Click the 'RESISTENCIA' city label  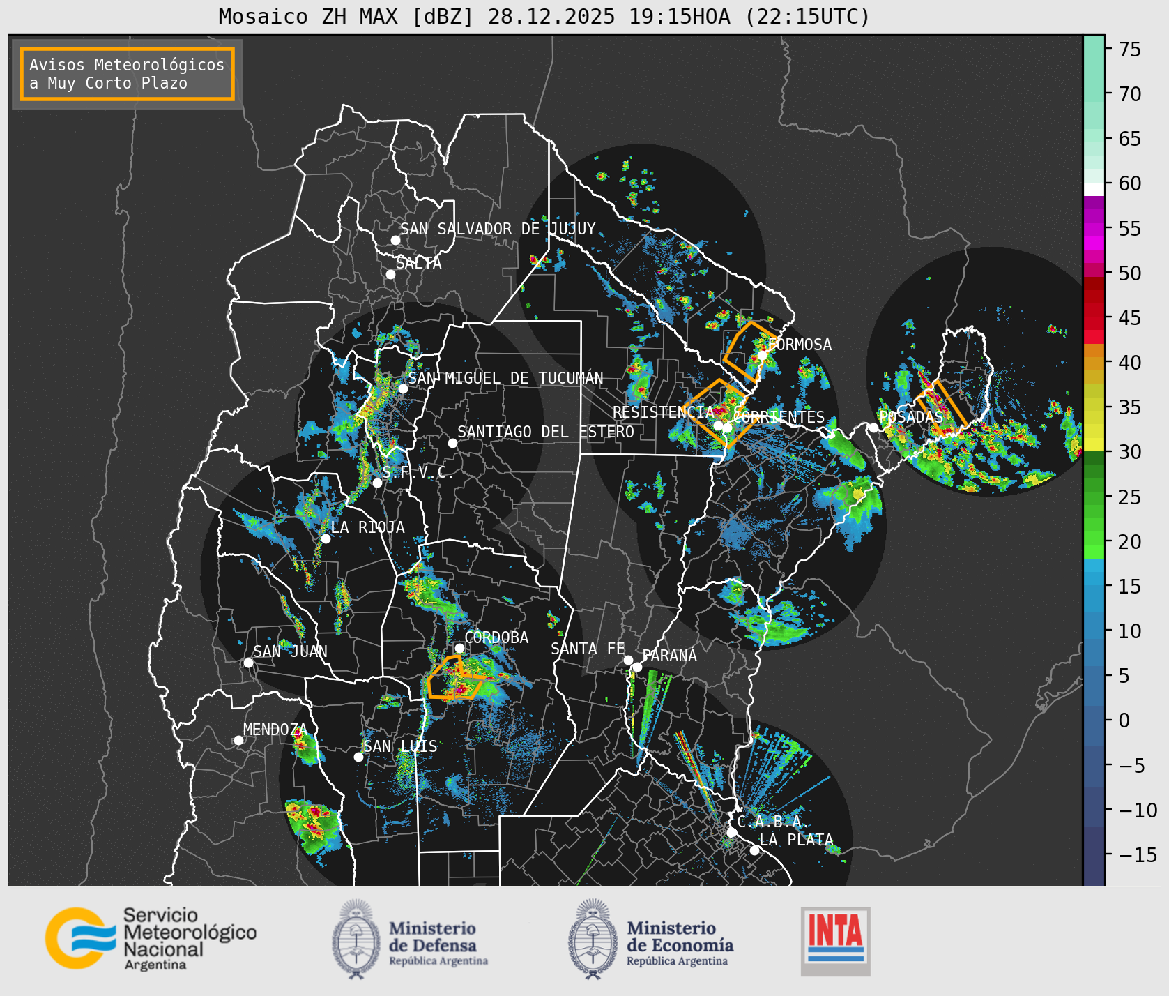(664, 412)
